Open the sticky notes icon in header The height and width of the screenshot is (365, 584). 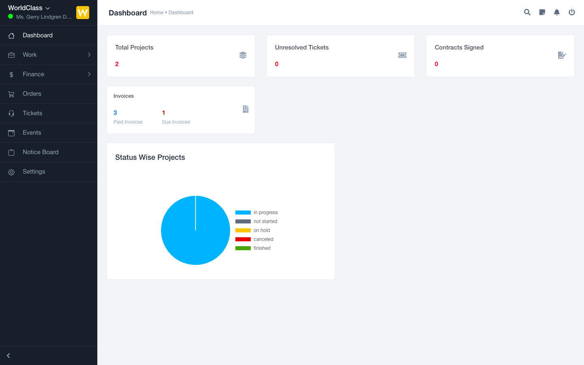542,12
